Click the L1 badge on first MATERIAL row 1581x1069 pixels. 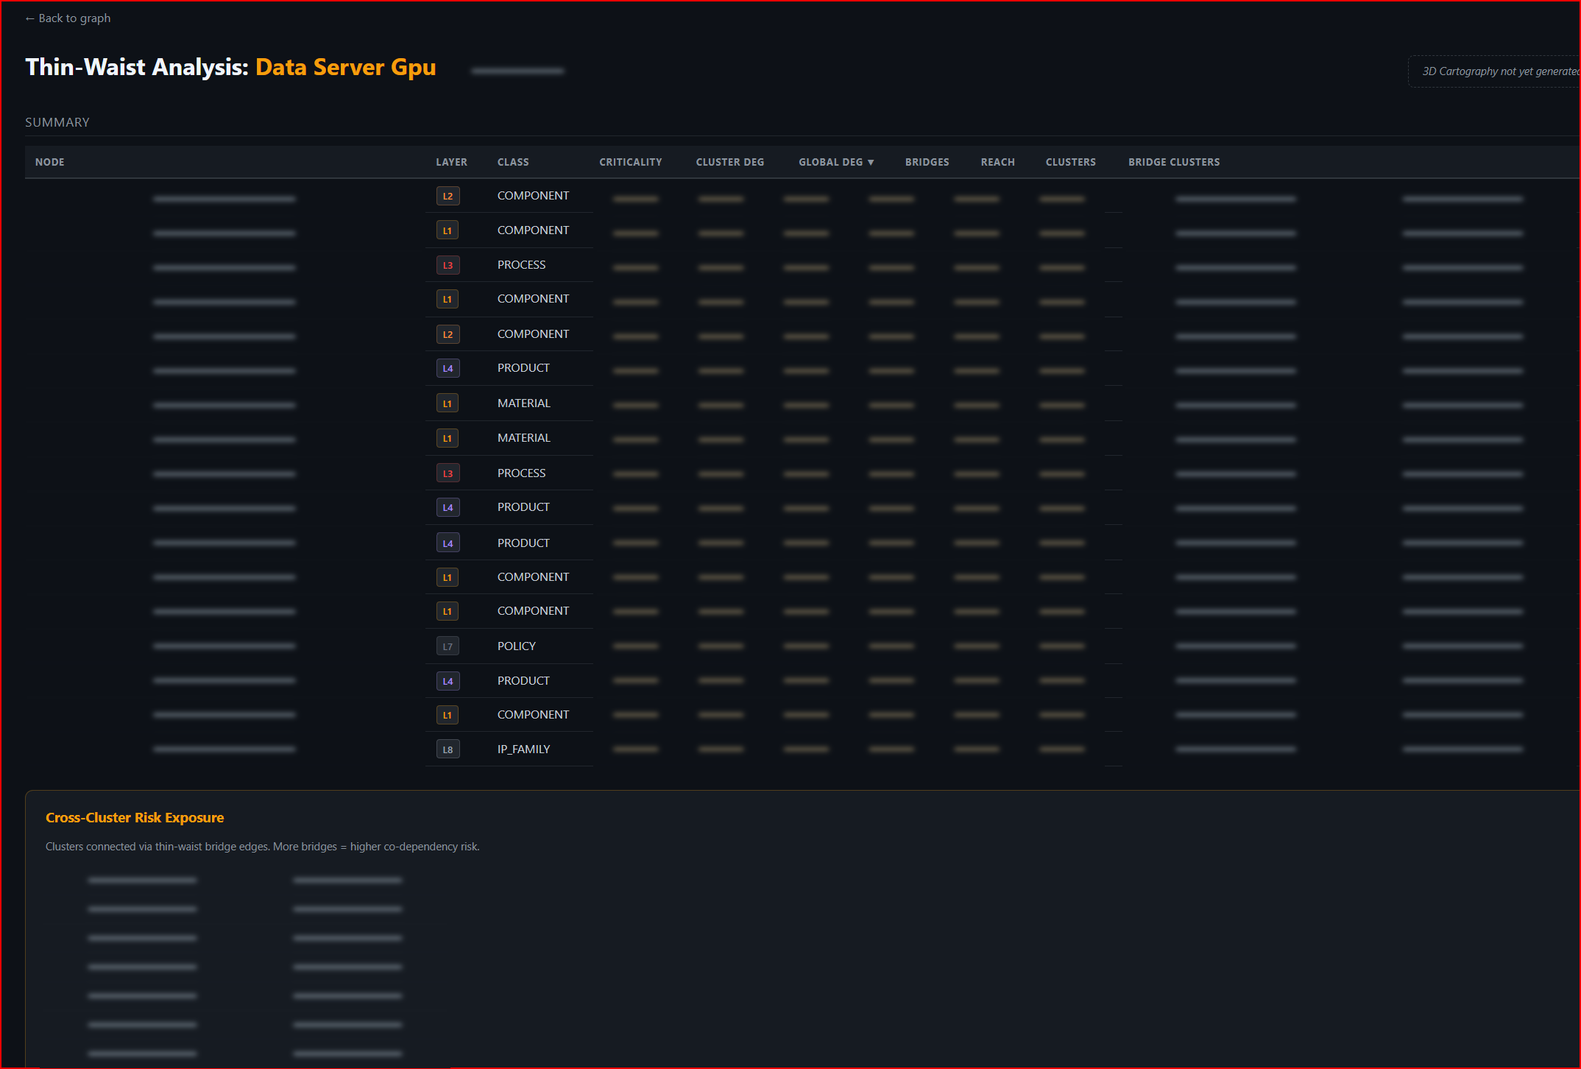click(448, 403)
